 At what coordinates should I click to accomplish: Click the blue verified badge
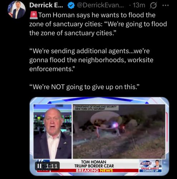[71, 6]
